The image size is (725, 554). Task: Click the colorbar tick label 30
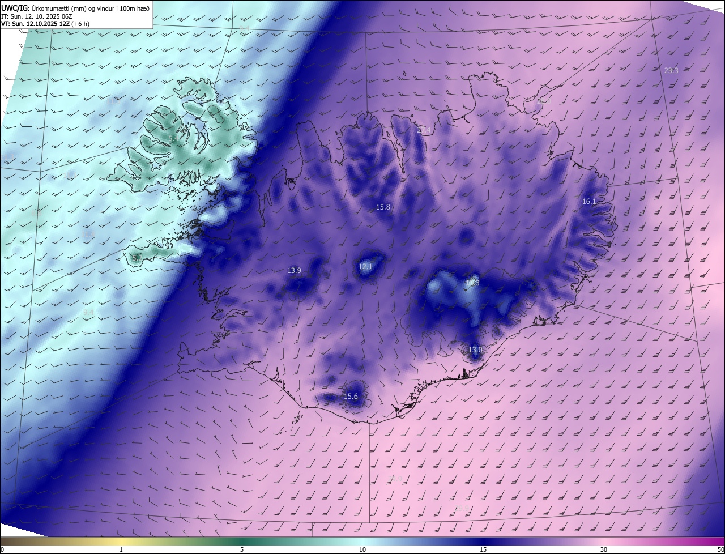click(x=604, y=549)
